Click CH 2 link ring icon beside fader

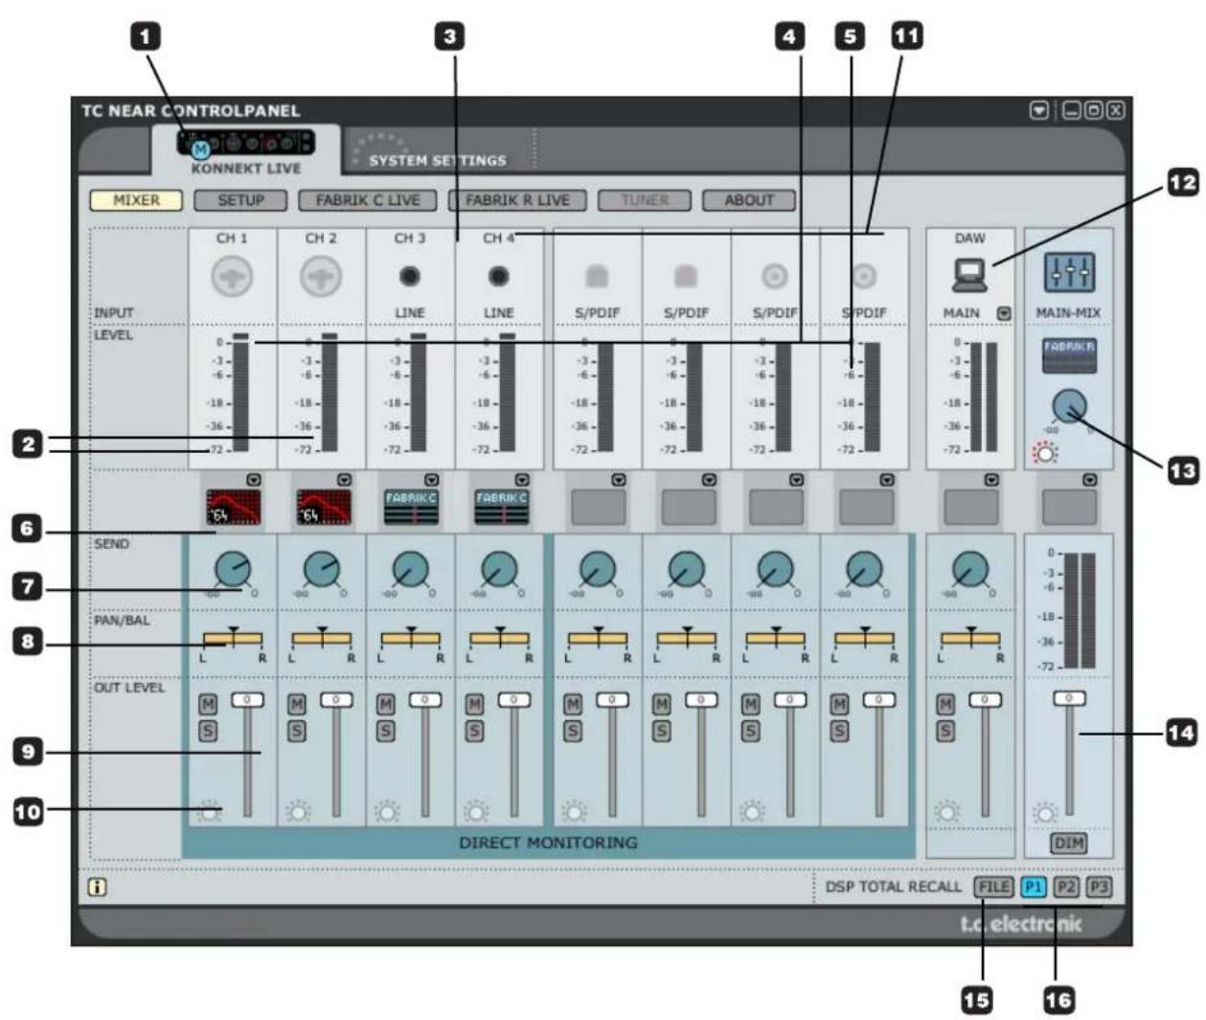point(298,812)
